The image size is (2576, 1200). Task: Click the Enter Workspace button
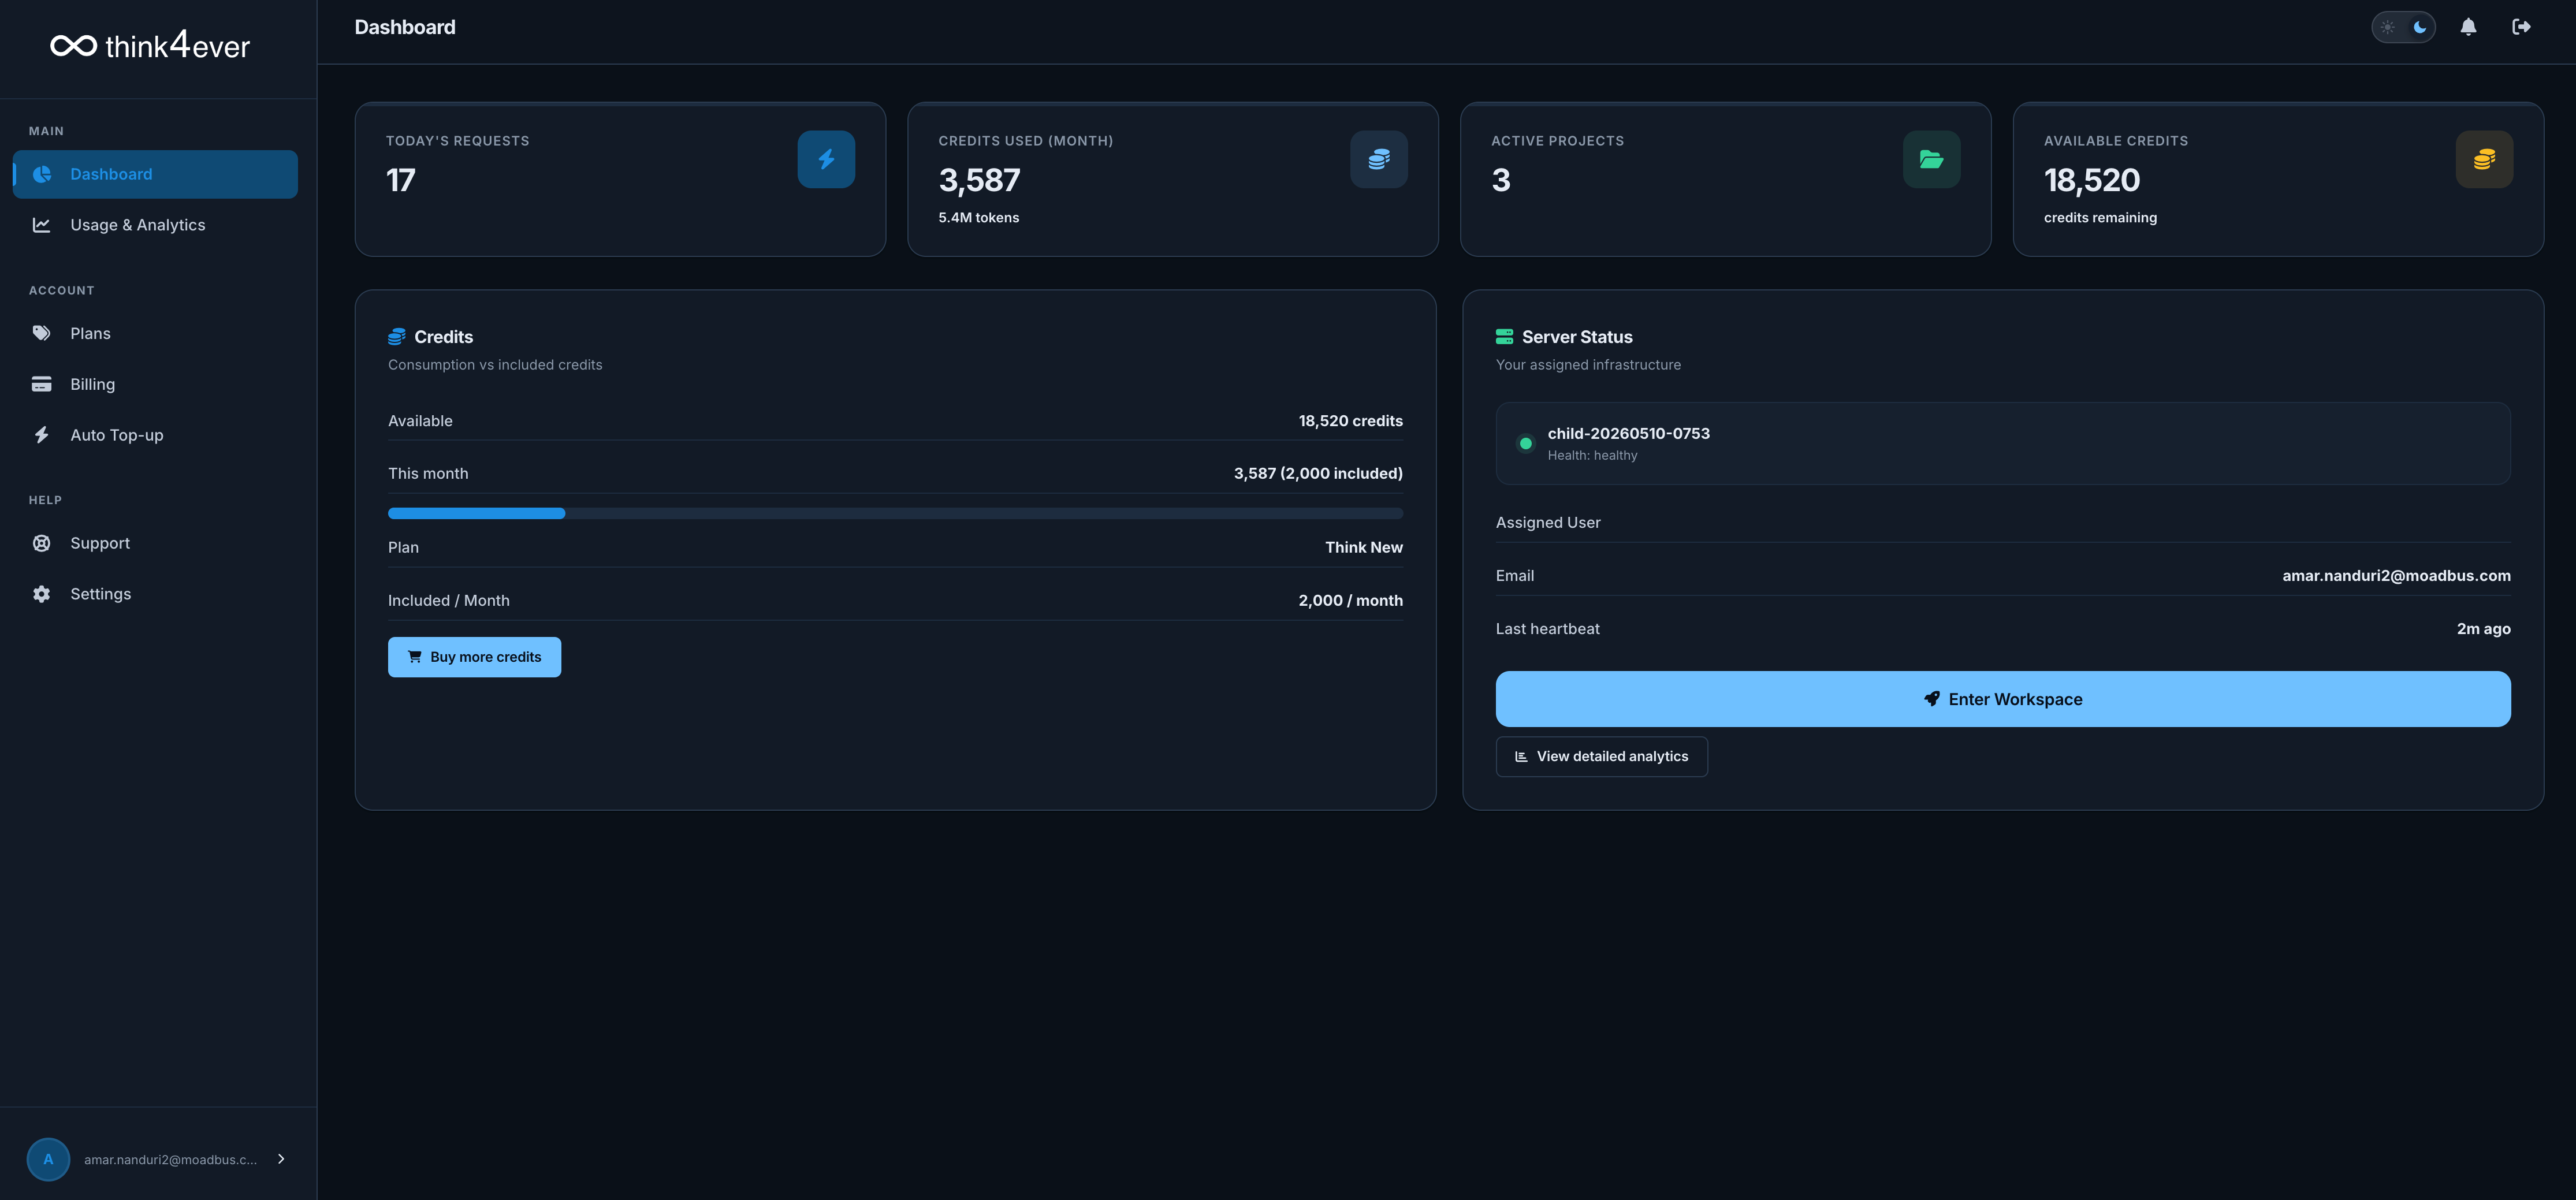(x=2003, y=699)
